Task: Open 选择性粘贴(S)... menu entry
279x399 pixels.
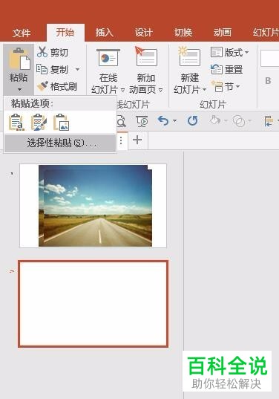Action: pos(60,143)
